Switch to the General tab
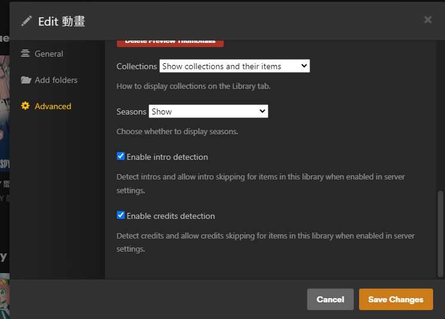This screenshot has height=319, width=445. click(48, 54)
